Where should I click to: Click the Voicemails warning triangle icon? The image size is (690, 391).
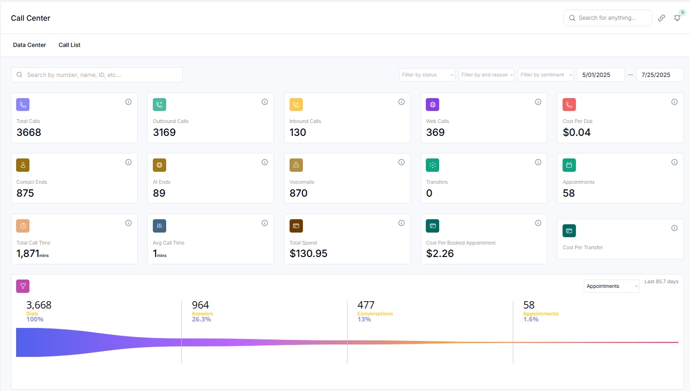(x=296, y=165)
